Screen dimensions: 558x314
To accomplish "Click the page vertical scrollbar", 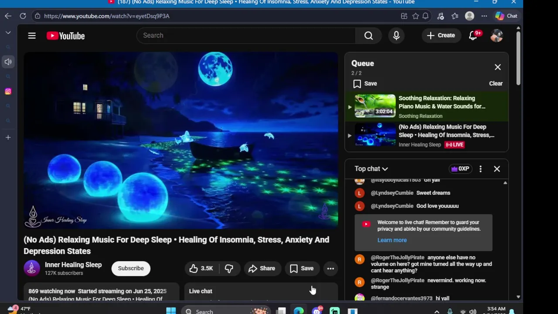I will [x=518, y=58].
